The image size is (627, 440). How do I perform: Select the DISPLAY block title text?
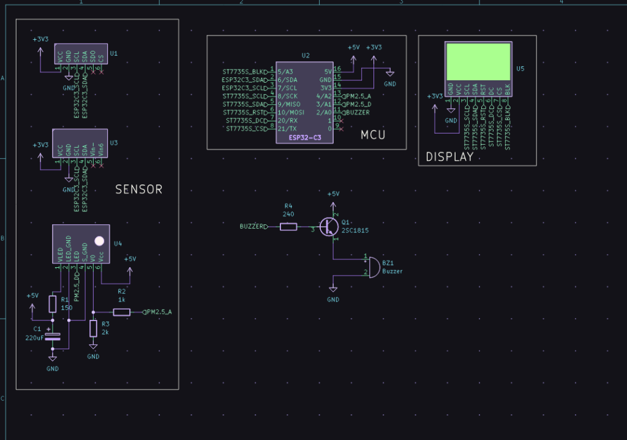tap(449, 156)
